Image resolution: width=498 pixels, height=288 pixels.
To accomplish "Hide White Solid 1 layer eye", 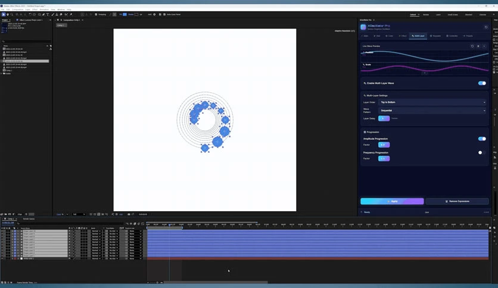I will tap(2, 258).
